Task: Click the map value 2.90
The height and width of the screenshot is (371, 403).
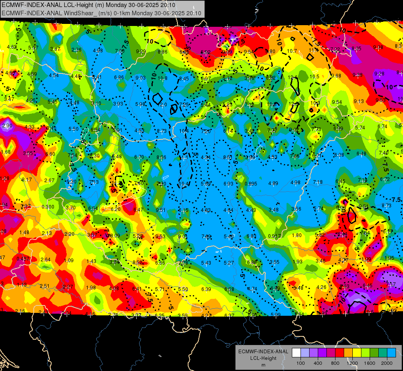Action: point(7,126)
